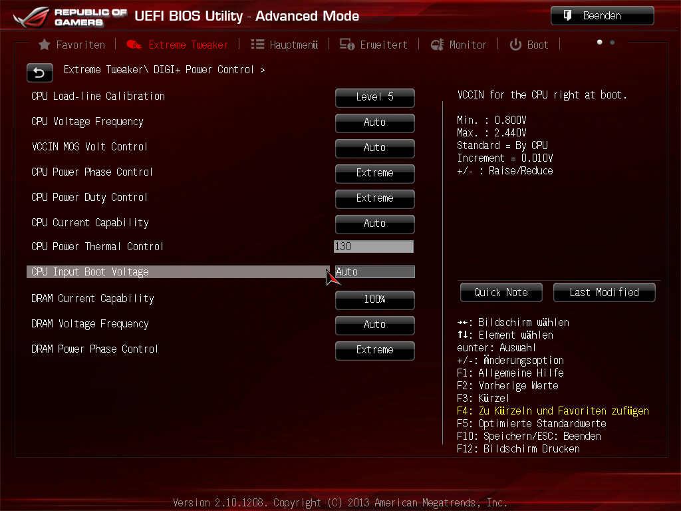The height and width of the screenshot is (511, 681).
Task: Click the F5: Optimierte Standardwerte hint
Action: (x=531, y=423)
